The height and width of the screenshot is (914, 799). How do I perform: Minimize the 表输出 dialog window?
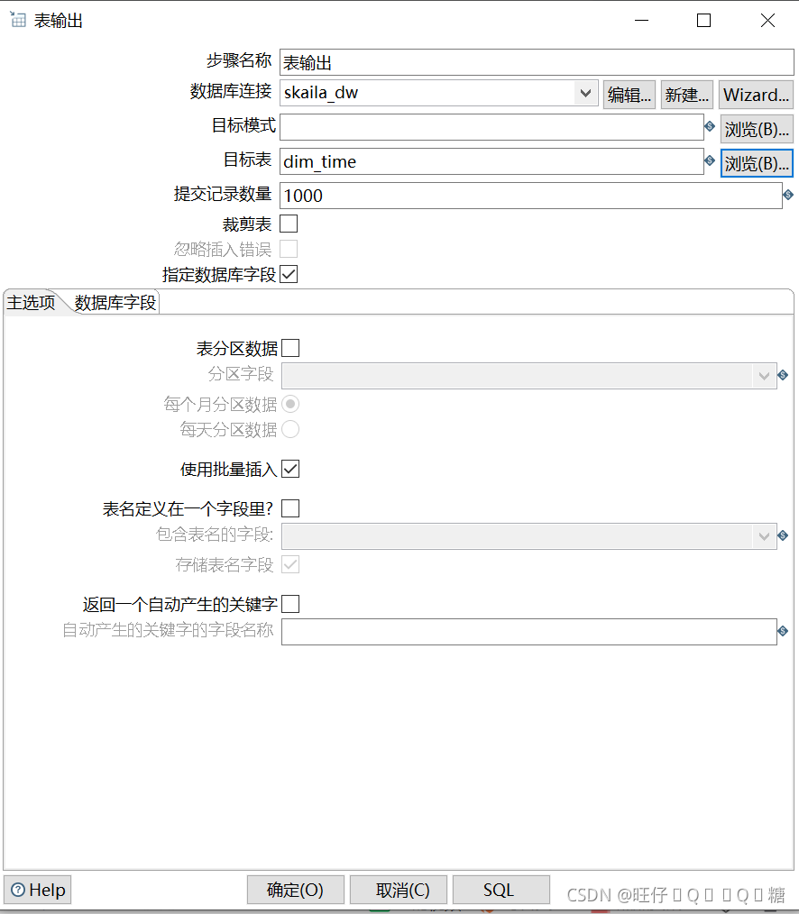pyautogui.click(x=641, y=21)
